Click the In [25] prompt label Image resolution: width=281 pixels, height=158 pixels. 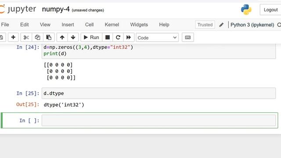click(28, 93)
